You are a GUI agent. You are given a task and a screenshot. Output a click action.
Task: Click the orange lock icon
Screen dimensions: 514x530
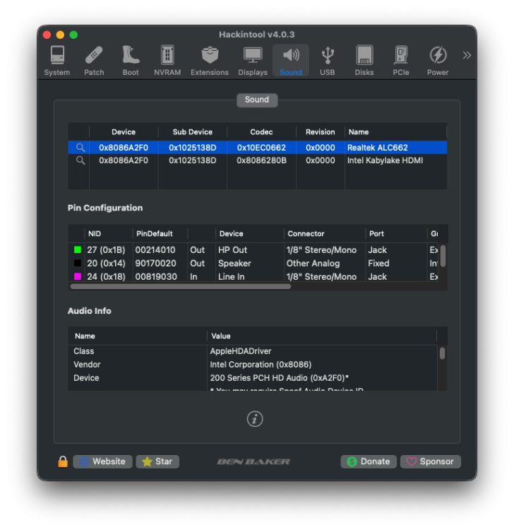pyautogui.click(x=63, y=461)
